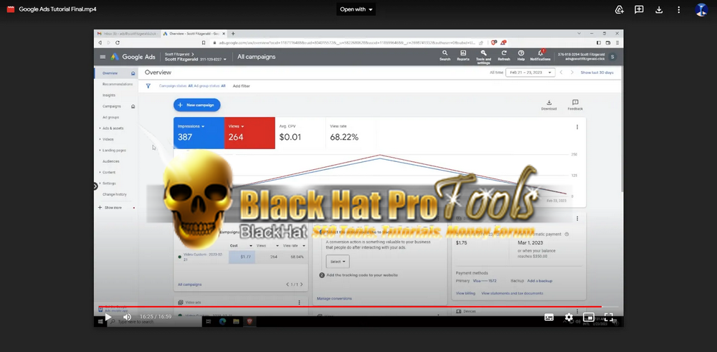Click the Add shortcut to Drive icon

coord(619,9)
